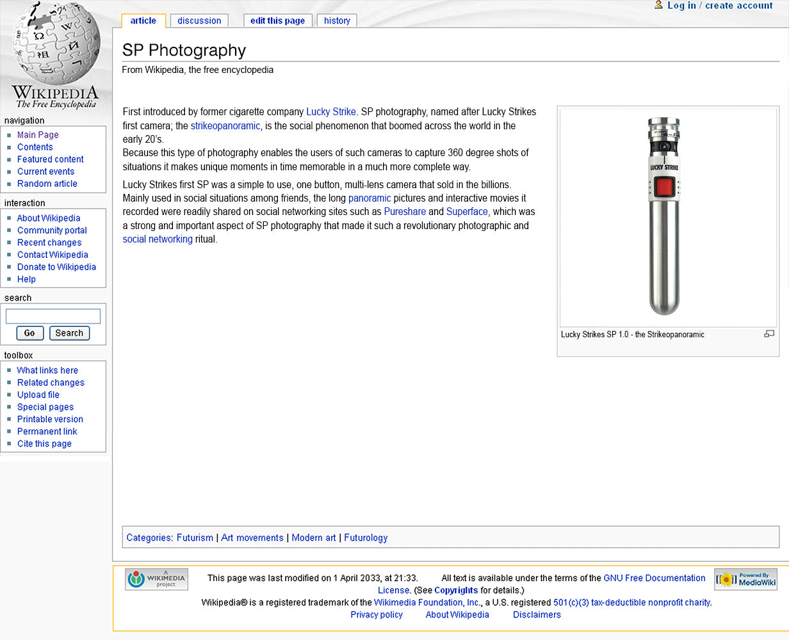Follow the strikeopanoramic link in text
Viewport: 789px width, 640px height.
click(x=225, y=125)
